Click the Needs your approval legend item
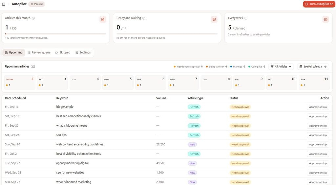The width and height of the screenshot is (336, 185). pyautogui.click(x=188, y=67)
